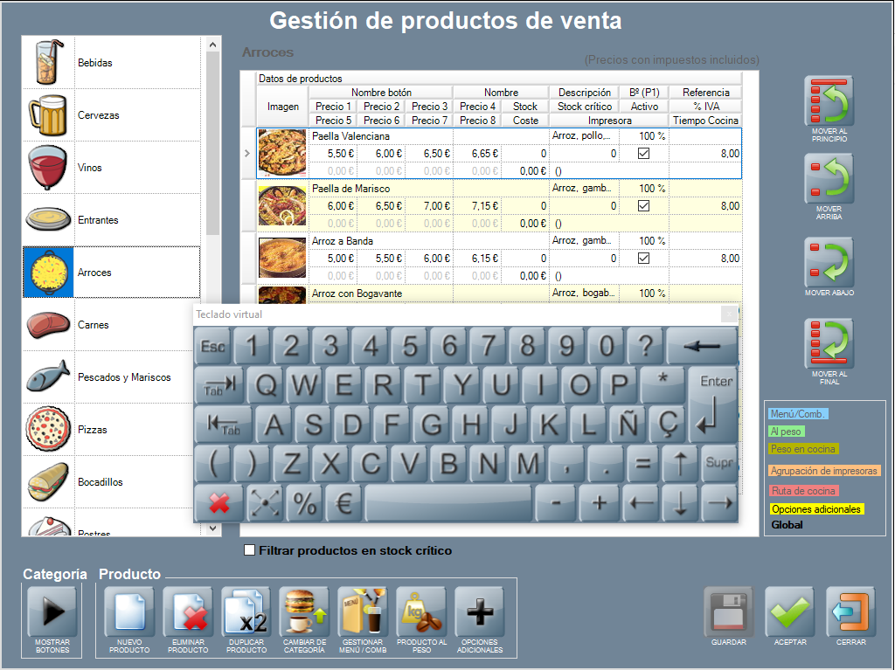
Task: Save changes with Guardar button
Action: click(x=729, y=611)
